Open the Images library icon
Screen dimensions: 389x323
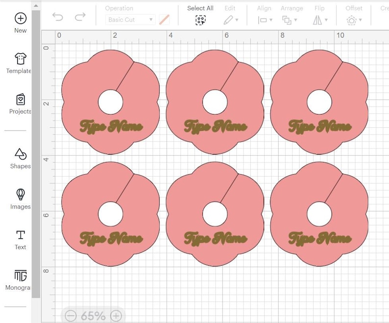(21, 194)
